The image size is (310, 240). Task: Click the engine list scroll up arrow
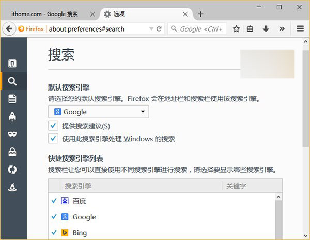pos(278,197)
